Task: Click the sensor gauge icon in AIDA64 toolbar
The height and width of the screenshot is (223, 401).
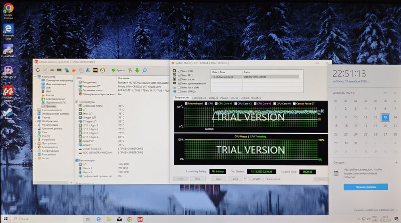Action: 103,70
